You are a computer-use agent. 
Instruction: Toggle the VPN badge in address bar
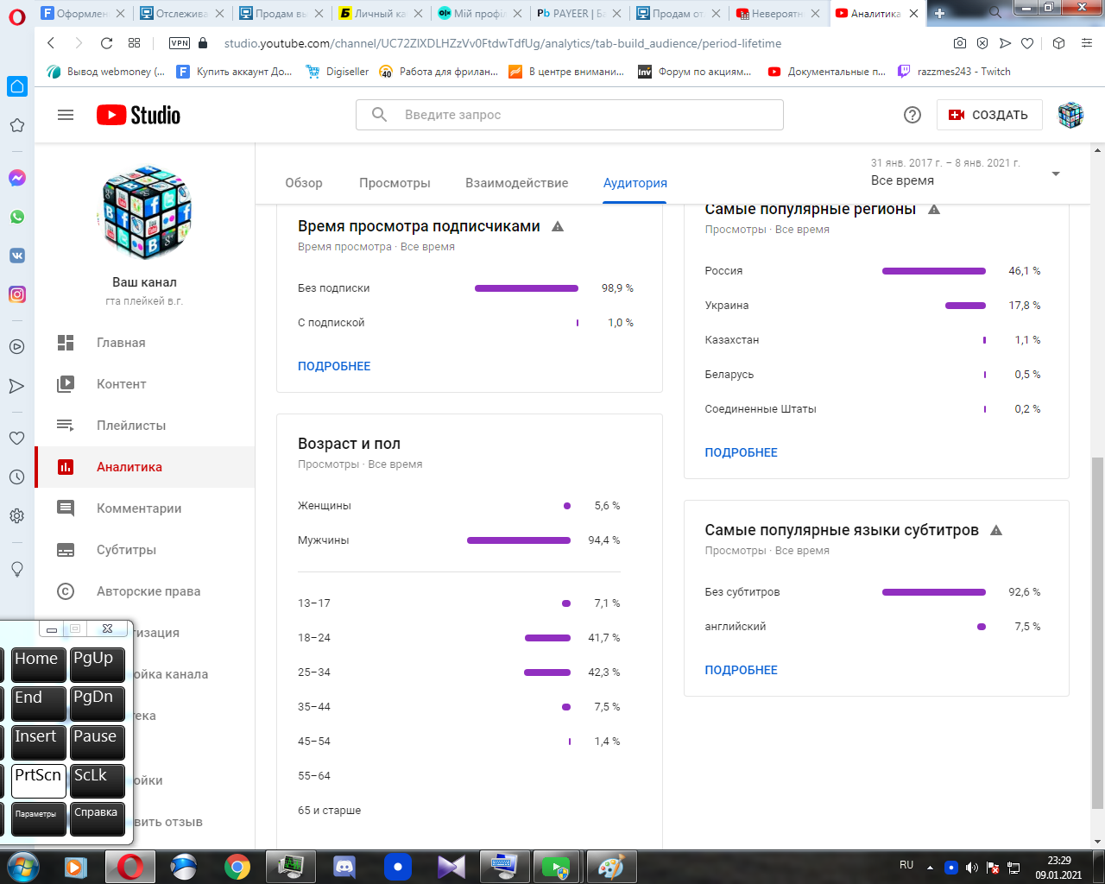point(180,43)
